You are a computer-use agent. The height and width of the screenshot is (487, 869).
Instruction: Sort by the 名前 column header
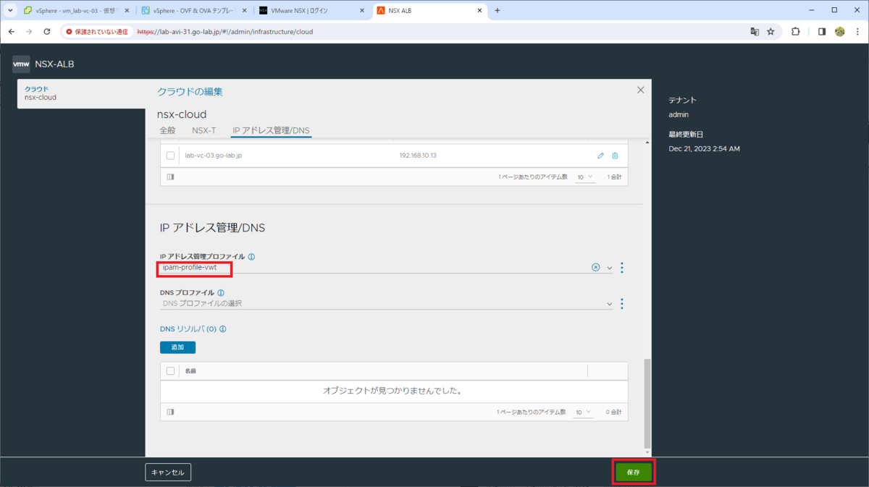(190, 370)
